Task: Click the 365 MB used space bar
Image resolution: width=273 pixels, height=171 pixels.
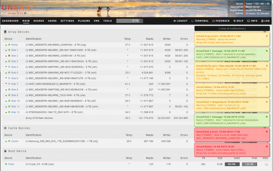Action: [x=232, y=164]
